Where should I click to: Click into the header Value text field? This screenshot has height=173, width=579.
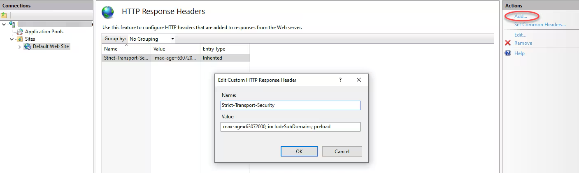pos(290,127)
